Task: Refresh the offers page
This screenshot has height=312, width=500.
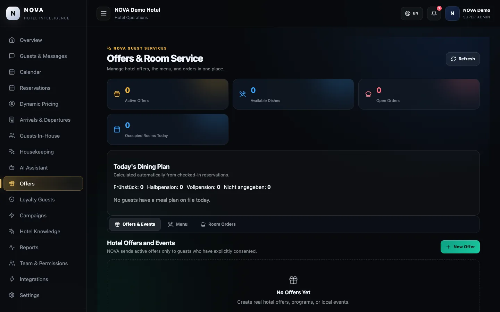Action: pyautogui.click(x=463, y=59)
